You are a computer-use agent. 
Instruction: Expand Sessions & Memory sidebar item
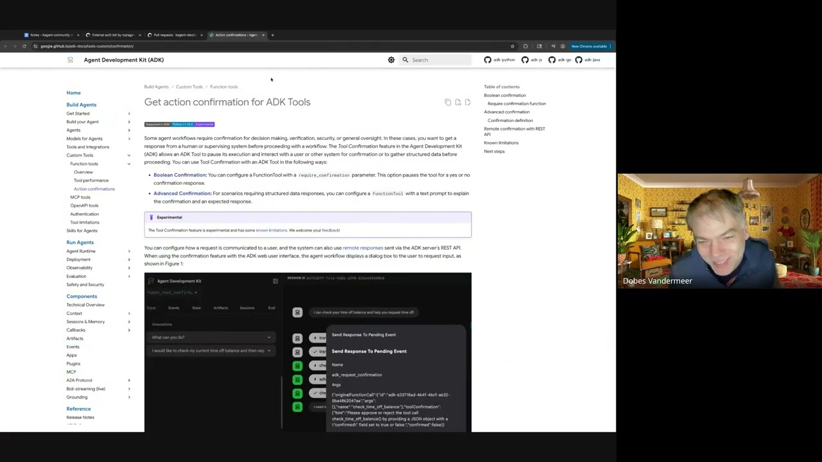click(98, 321)
